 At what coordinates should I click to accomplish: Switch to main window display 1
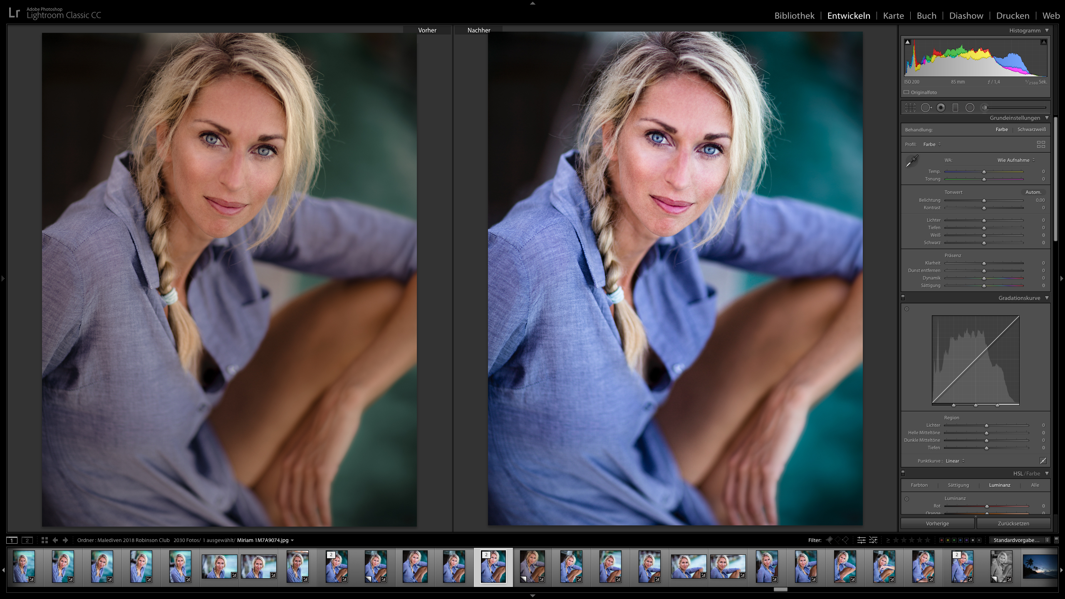[x=12, y=540]
